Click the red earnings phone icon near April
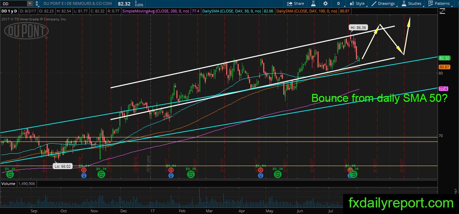Screen dimensions: 459x214 pyautogui.click(x=260, y=170)
